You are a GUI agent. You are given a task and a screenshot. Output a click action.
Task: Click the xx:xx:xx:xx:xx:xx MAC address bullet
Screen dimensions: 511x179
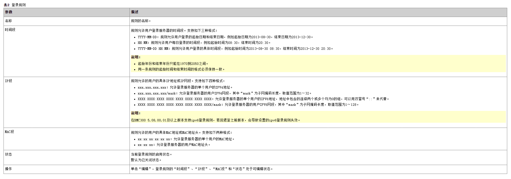(x=186, y=139)
